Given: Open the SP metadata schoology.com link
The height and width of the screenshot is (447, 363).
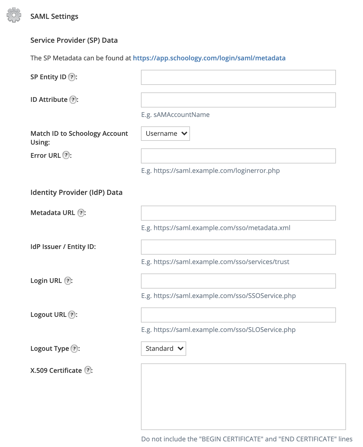Looking at the screenshot, I should pos(209,58).
